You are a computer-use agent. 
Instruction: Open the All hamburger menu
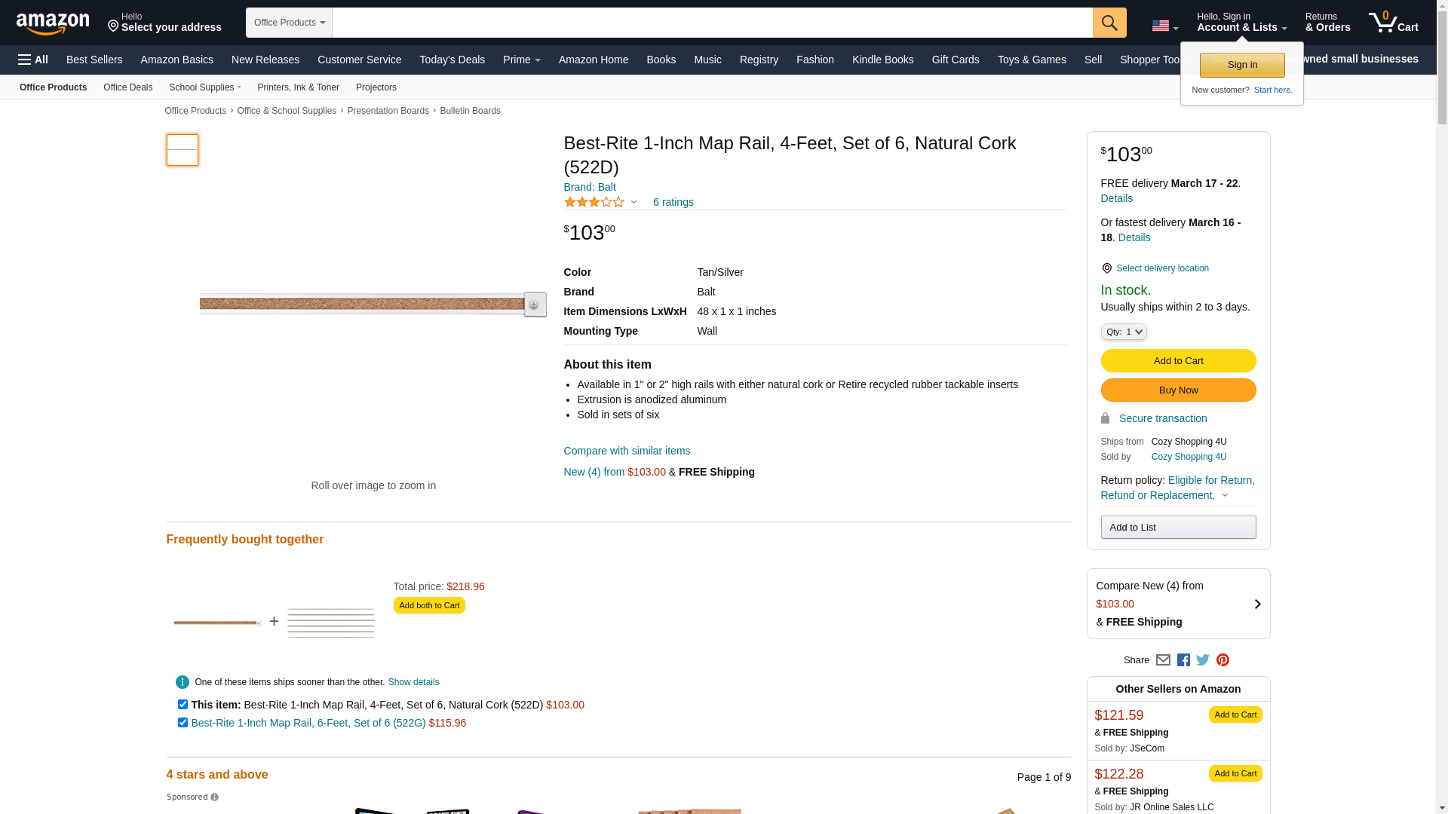33,60
